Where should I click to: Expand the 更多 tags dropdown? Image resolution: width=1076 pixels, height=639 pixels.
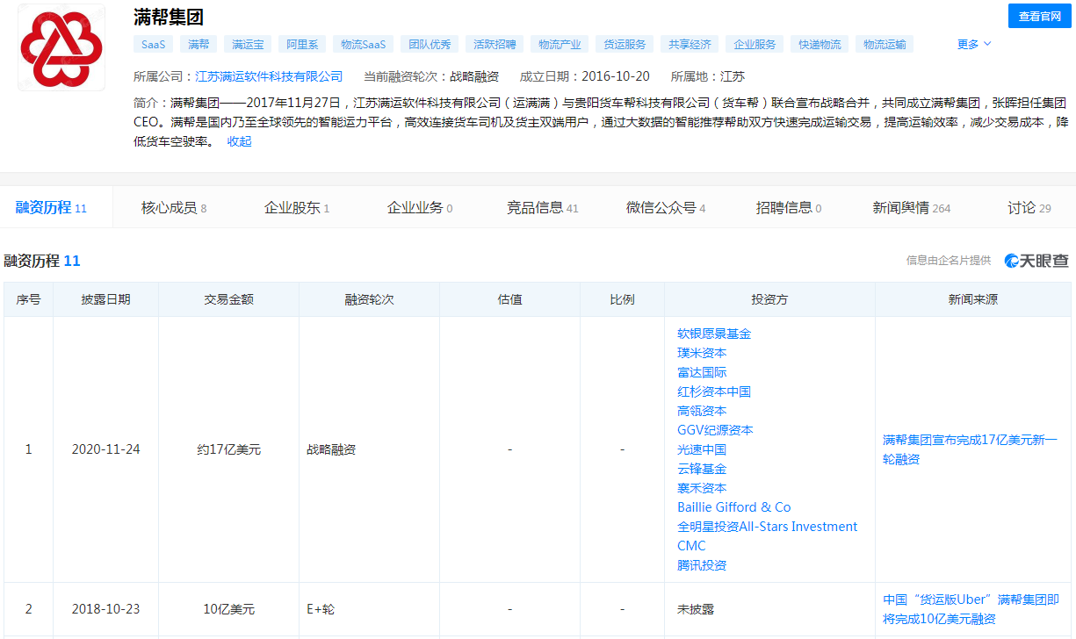(974, 44)
